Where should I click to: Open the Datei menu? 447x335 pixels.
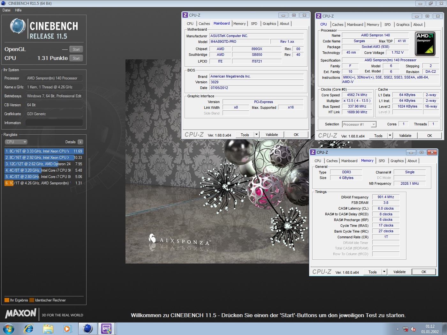pyautogui.click(x=6, y=10)
